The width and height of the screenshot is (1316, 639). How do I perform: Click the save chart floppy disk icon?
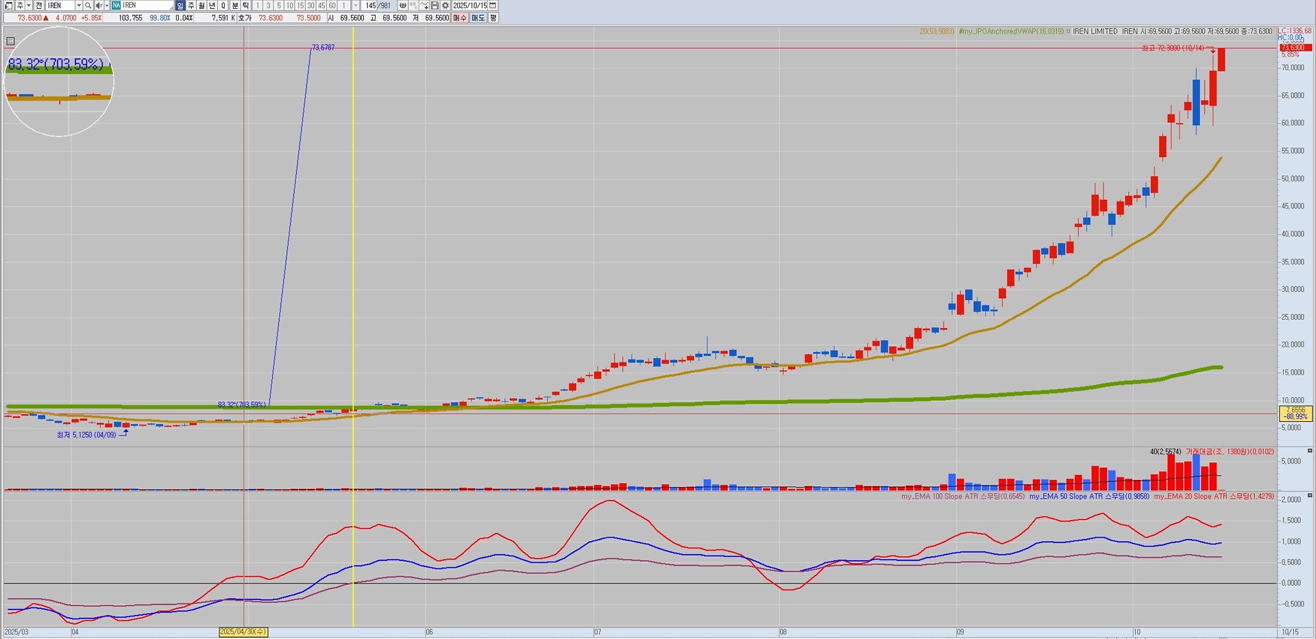435,5
